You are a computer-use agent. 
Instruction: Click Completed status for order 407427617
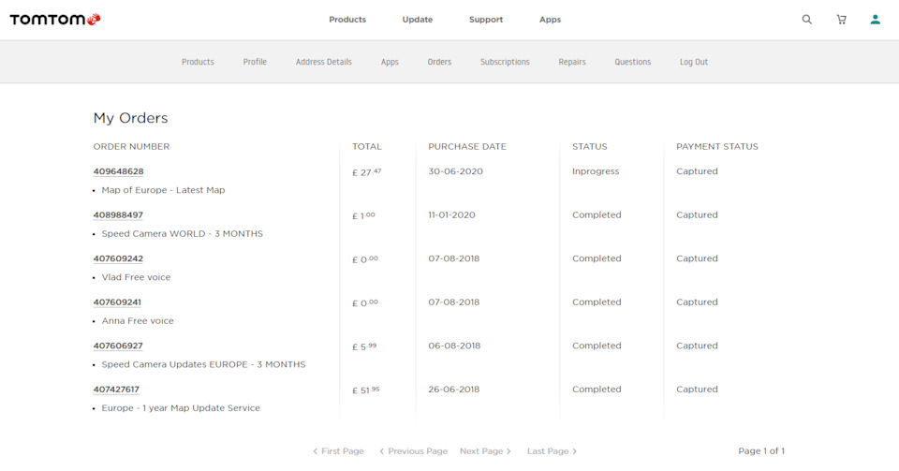click(x=597, y=389)
